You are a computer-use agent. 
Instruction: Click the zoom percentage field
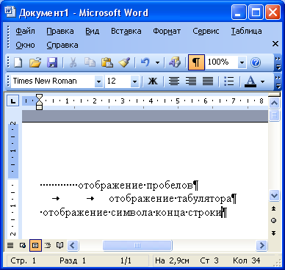(x=221, y=62)
